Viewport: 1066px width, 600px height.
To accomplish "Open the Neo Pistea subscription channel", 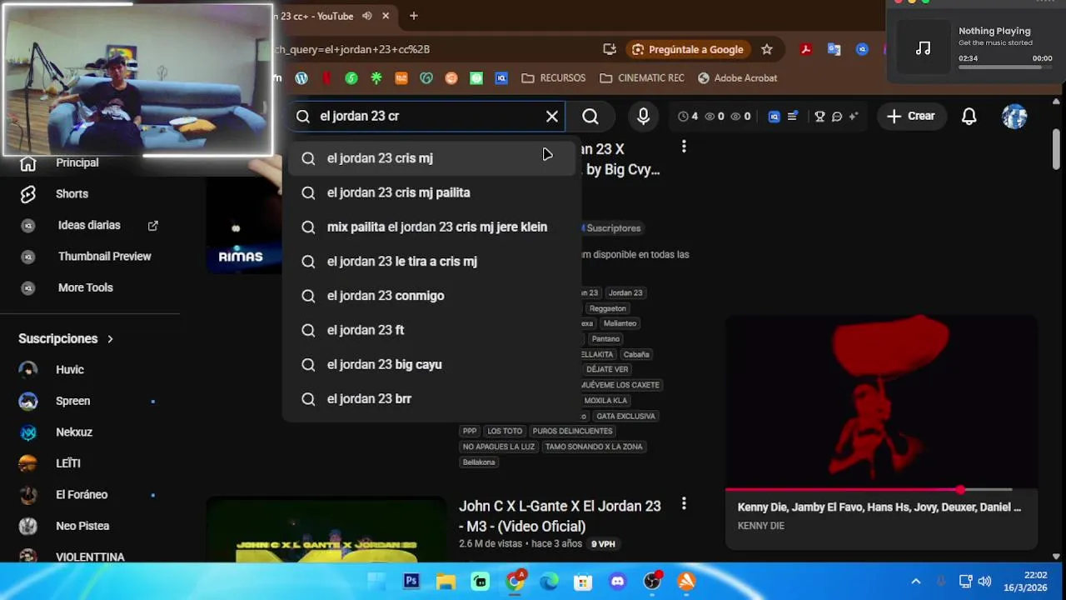I will tap(82, 526).
